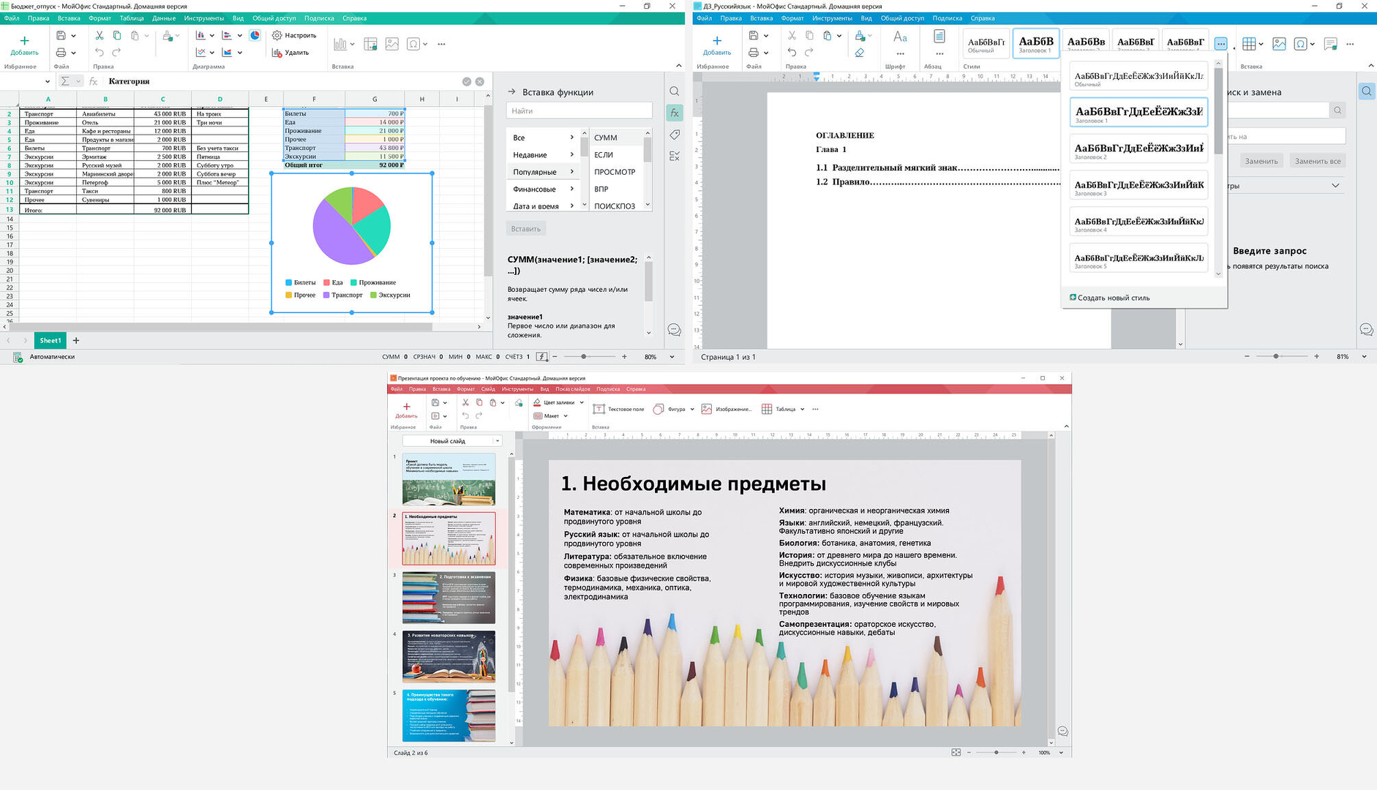
Task: Open the fx function panel sidebar icon
Action: tap(674, 113)
